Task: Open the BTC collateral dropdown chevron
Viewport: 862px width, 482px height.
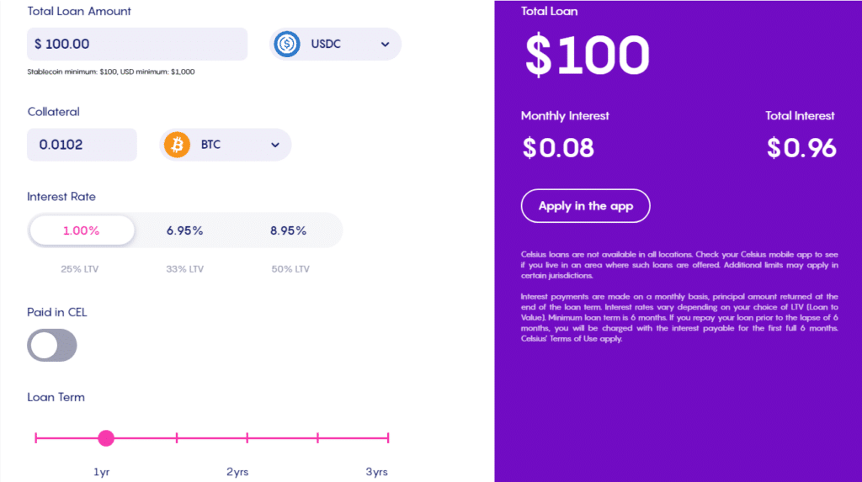Action: coord(275,145)
